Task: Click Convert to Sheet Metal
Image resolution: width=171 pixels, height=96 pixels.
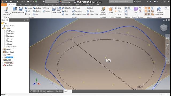Action: click(x=159, y=11)
